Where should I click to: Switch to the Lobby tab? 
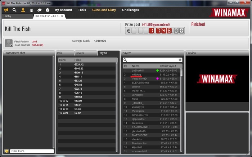[17, 16]
